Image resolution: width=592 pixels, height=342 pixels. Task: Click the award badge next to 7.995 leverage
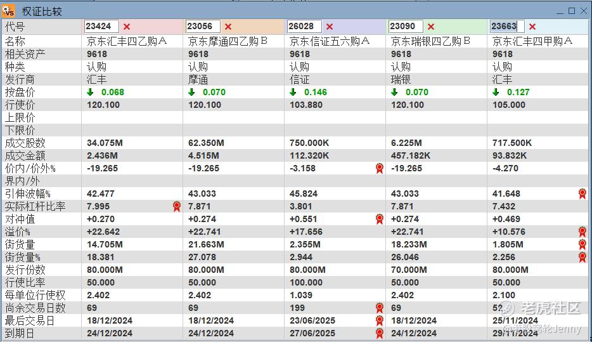177,206
